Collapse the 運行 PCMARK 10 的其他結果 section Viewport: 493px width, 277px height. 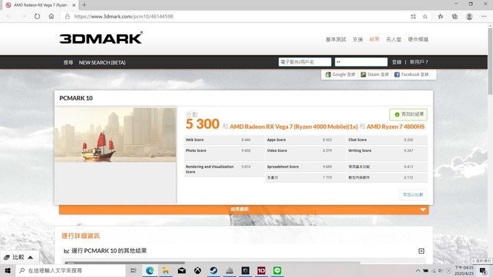pyautogui.click(x=421, y=251)
